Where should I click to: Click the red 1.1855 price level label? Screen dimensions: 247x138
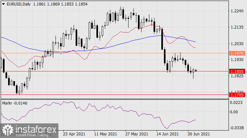click(x=237, y=71)
